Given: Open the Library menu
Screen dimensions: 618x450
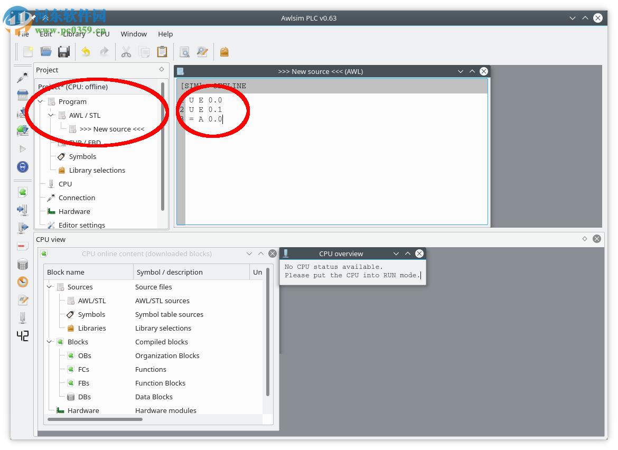Looking at the screenshot, I should (74, 34).
